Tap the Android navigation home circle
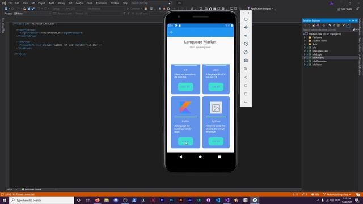This screenshot has width=363, height=204. click(x=200, y=157)
